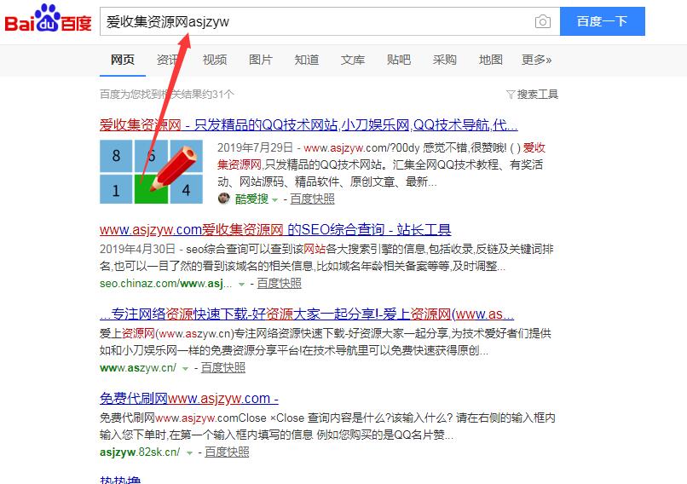Click the 2019年7月29日 result snippet text
Viewport: 687px width, 484px height.
pos(380,164)
